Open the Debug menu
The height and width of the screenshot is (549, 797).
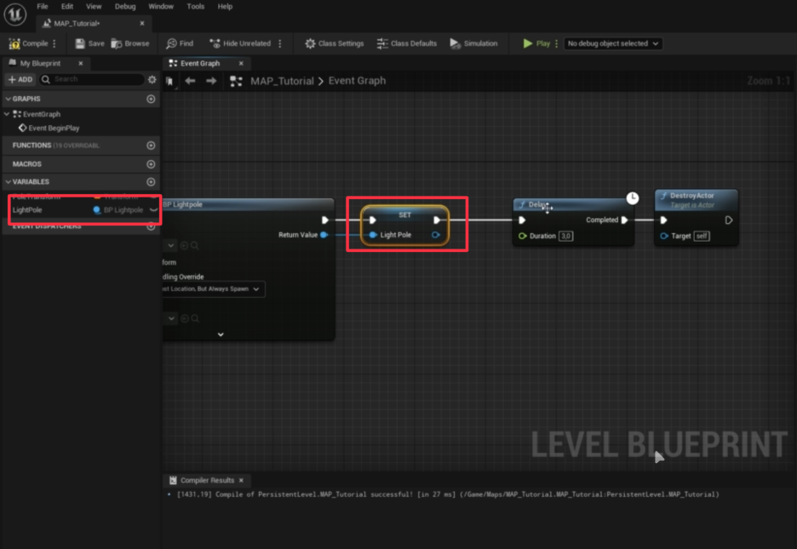125,7
